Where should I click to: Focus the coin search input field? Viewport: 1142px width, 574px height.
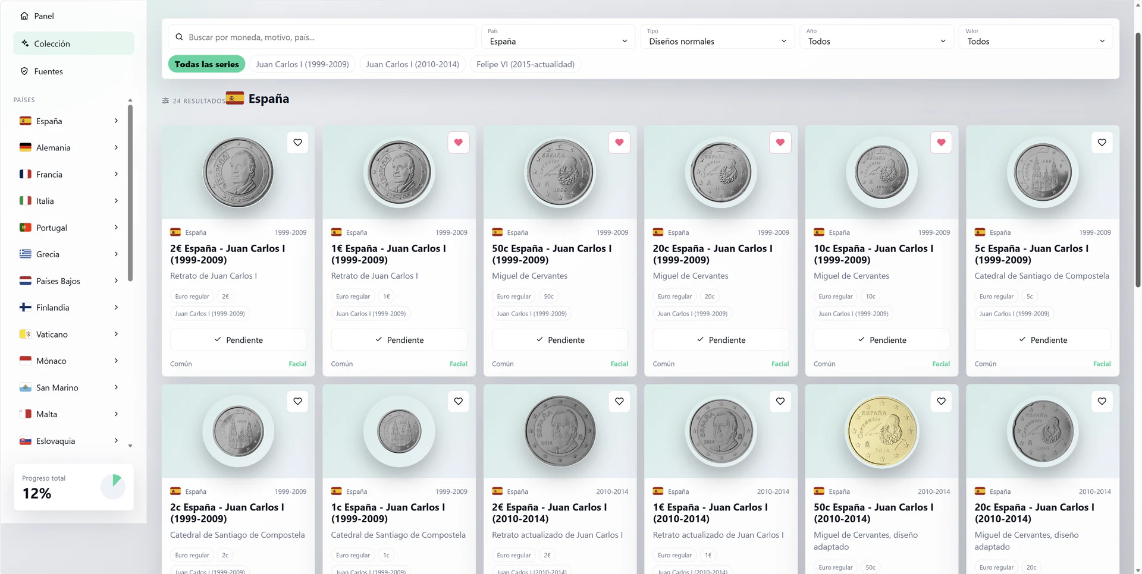[322, 37]
